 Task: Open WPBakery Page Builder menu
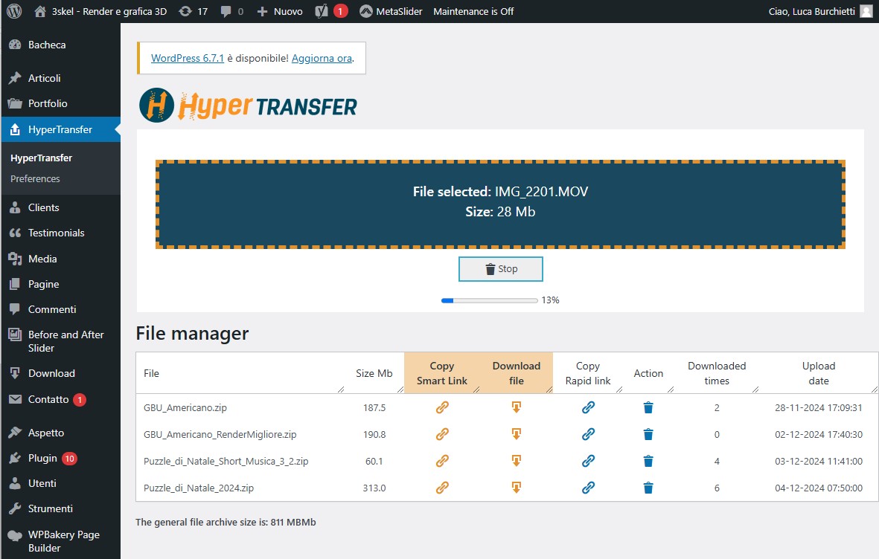point(60,541)
